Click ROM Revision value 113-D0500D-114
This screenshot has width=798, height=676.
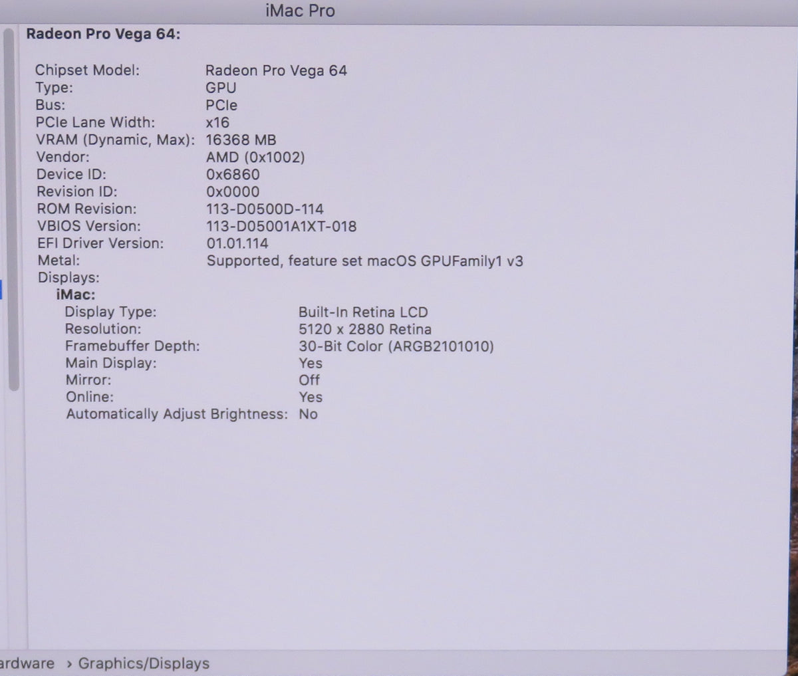point(265,209)
